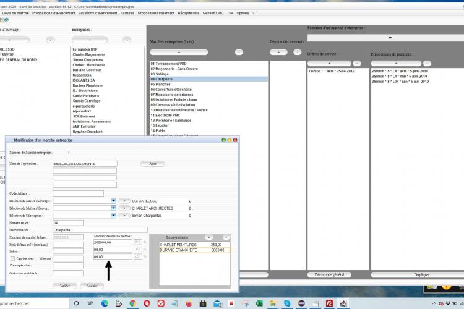Remove an Ordre de service with minus

coord(357,63)
